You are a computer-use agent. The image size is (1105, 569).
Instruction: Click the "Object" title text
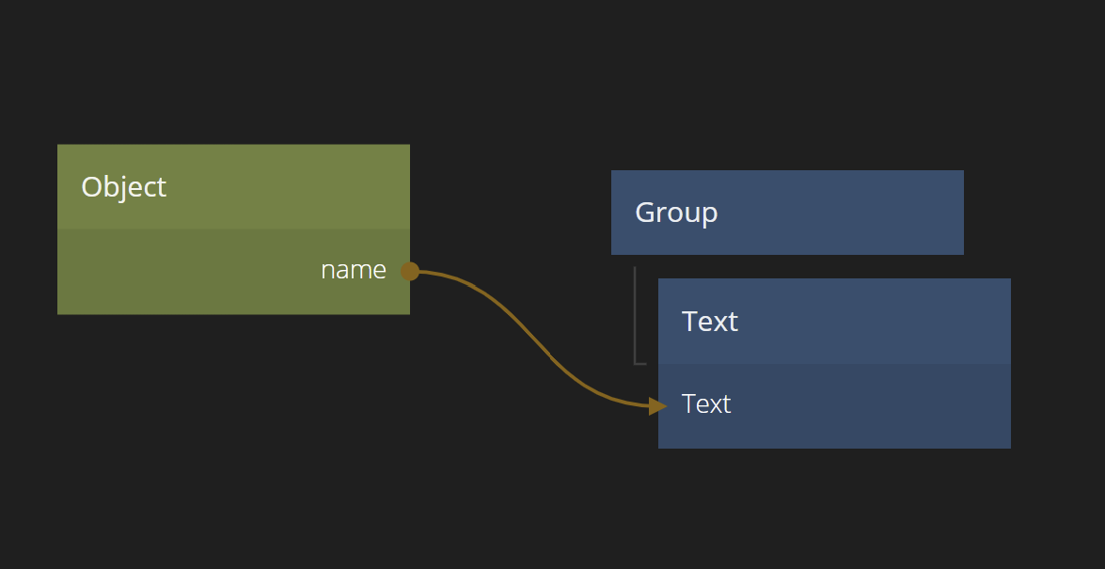[x=123, y=187]
